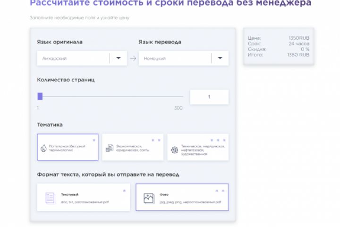Select the Экономическая, юридическая topic option
Viewport: 340px width, 227px height.
tap(133, 147)
